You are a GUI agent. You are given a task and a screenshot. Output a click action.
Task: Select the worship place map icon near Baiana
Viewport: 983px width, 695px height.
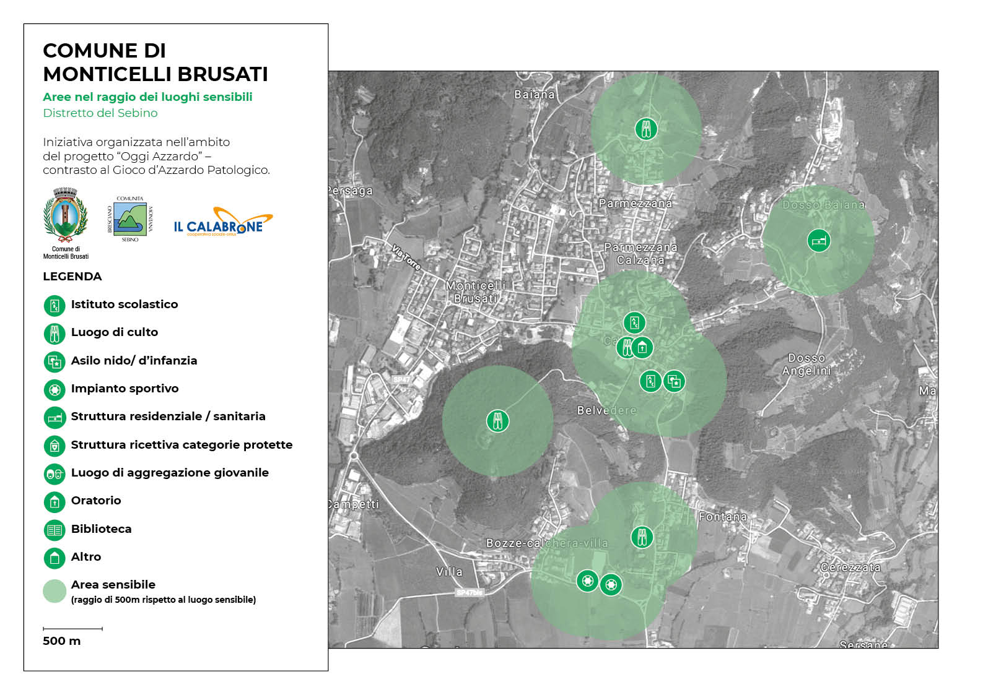tap(646, 129)
